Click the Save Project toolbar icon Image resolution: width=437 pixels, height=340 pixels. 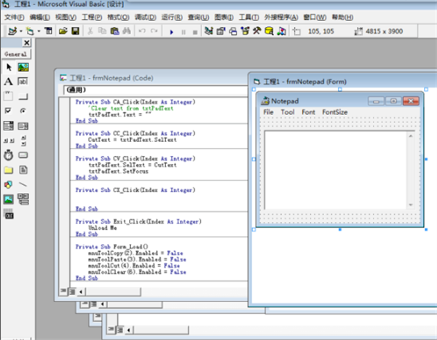click(x=75, y=31)
